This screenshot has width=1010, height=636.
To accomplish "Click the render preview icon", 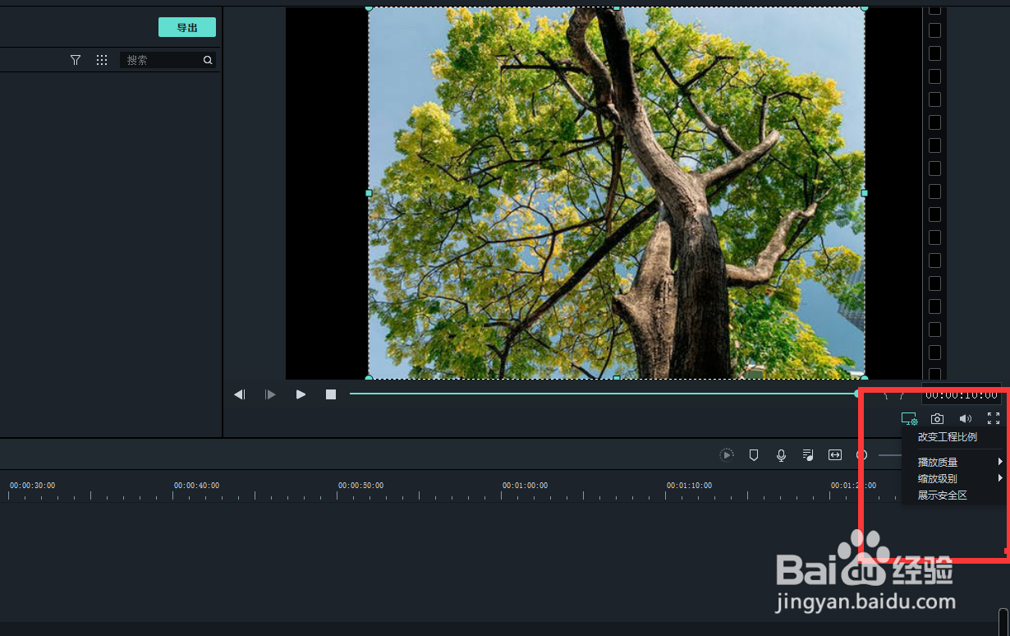I will pos(727,455).
